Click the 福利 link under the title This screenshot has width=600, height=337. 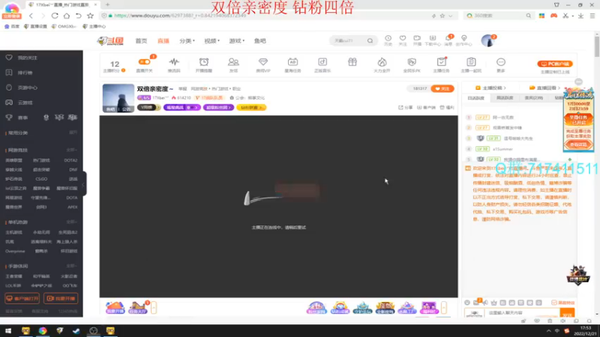447,107
